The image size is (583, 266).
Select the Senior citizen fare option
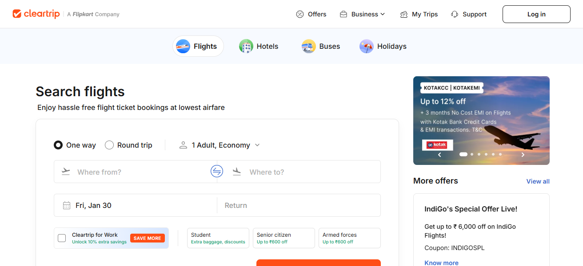(x=284, y=238)
